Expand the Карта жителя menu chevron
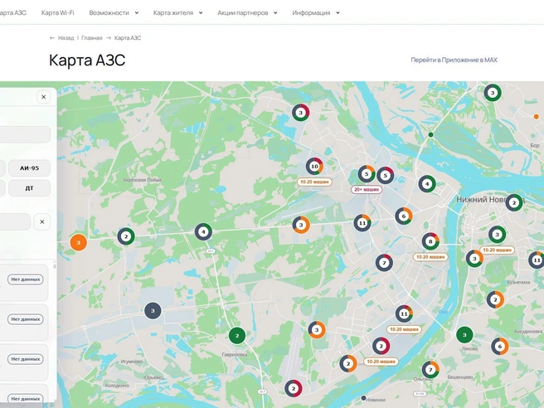The width and height of the screenshot is (544, 408). 201,12
